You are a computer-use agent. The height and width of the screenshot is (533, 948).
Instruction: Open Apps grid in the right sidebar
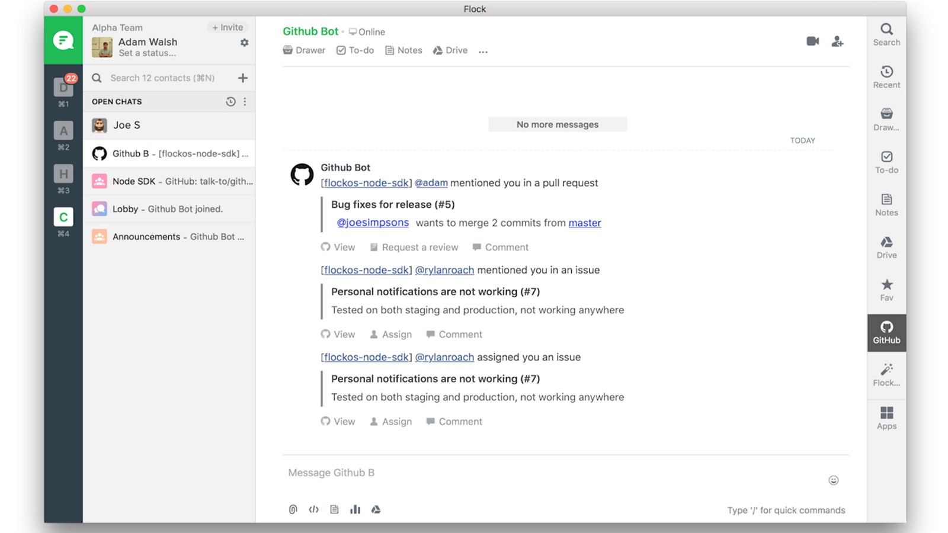click(886, 418)
